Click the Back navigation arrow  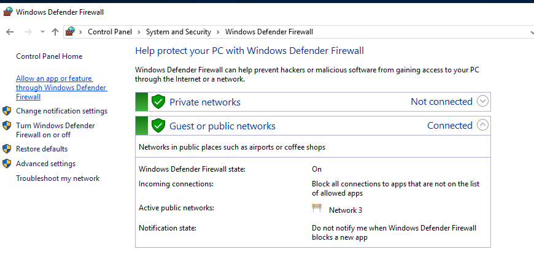tap(10, 32)
